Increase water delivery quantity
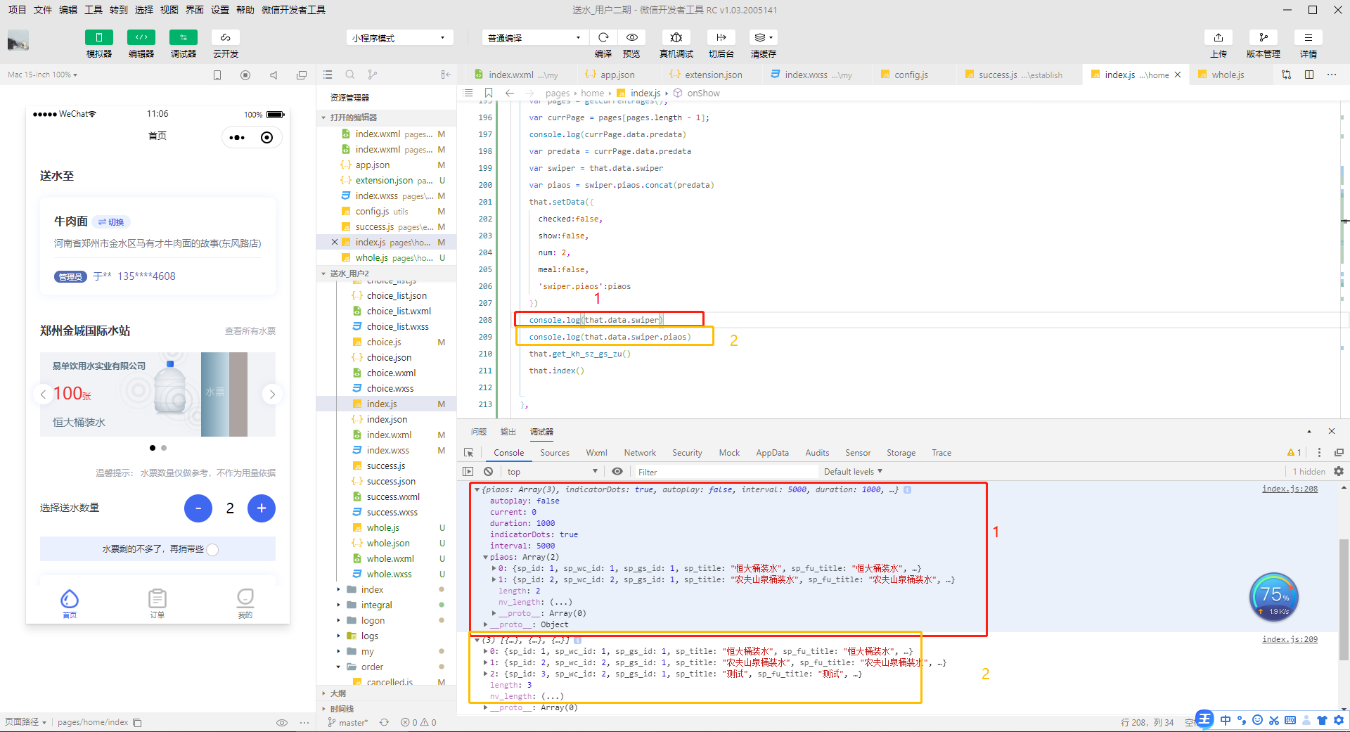This screenshot has width=1350, height=732. (262, 508)
